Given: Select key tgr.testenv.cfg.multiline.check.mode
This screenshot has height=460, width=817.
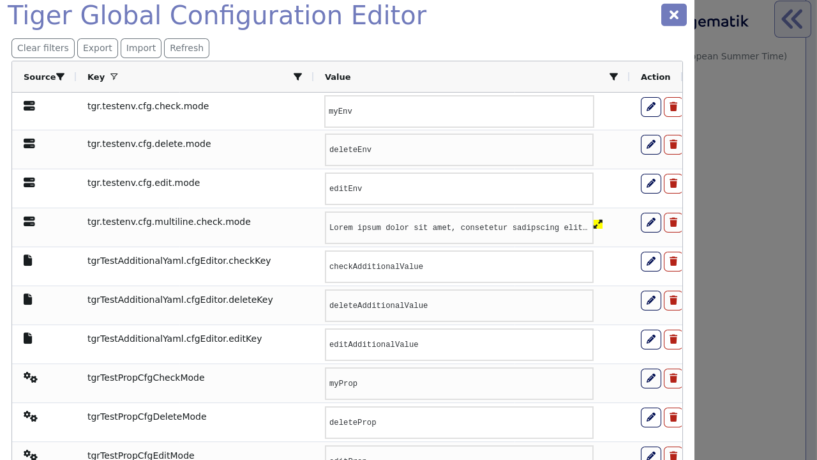Looking at the screenshot, I should point(169,222).
